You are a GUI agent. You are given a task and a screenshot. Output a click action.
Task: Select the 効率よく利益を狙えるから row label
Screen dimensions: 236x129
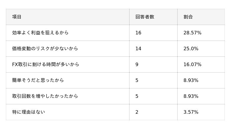tap(40, 33)
